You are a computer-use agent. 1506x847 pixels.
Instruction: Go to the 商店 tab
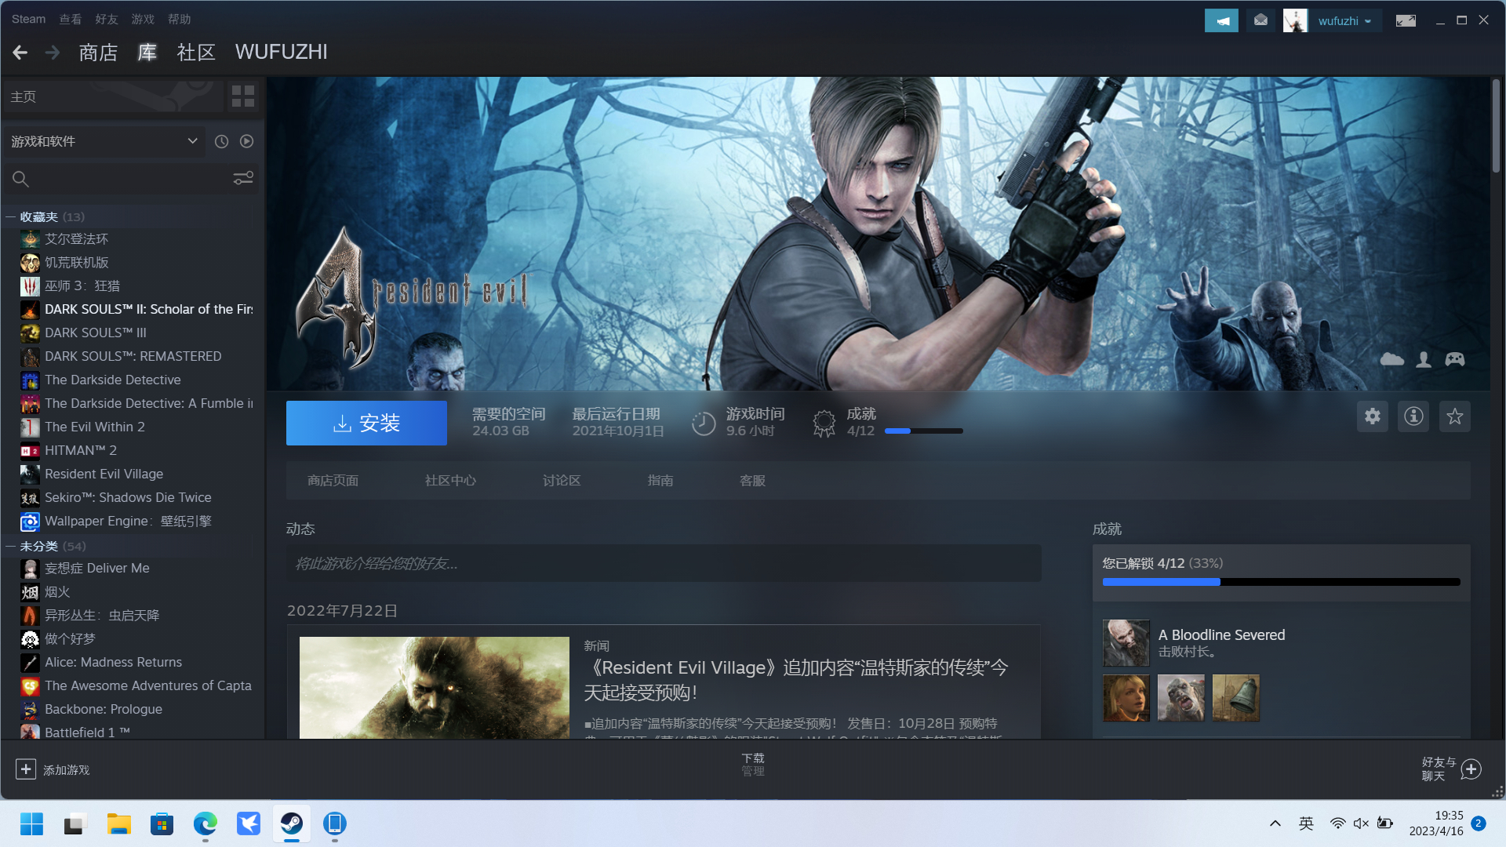98,52
